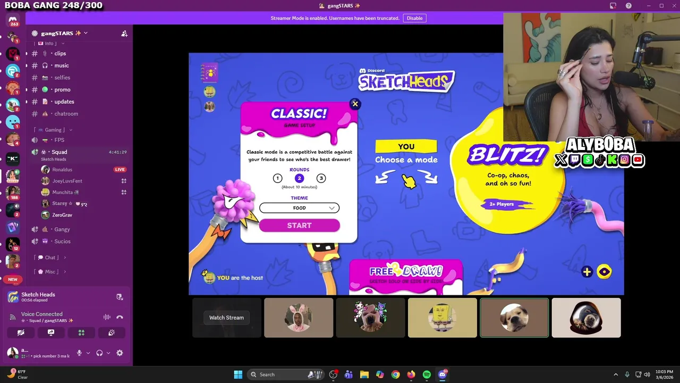This screenshot has height=383, width=680.
Task: Click user JoeyLuvsFent in voice list
Action: tap(67, 181)
